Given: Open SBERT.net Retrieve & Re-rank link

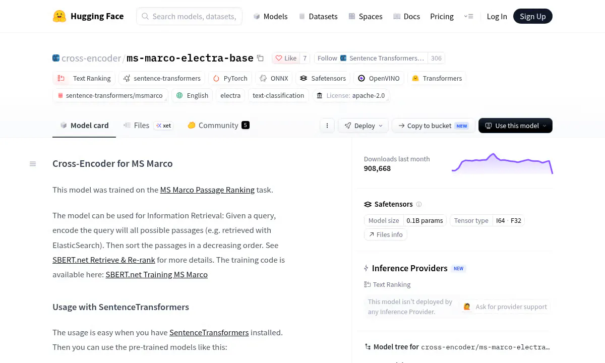Looking at the screenshot, I should point(104,260).
